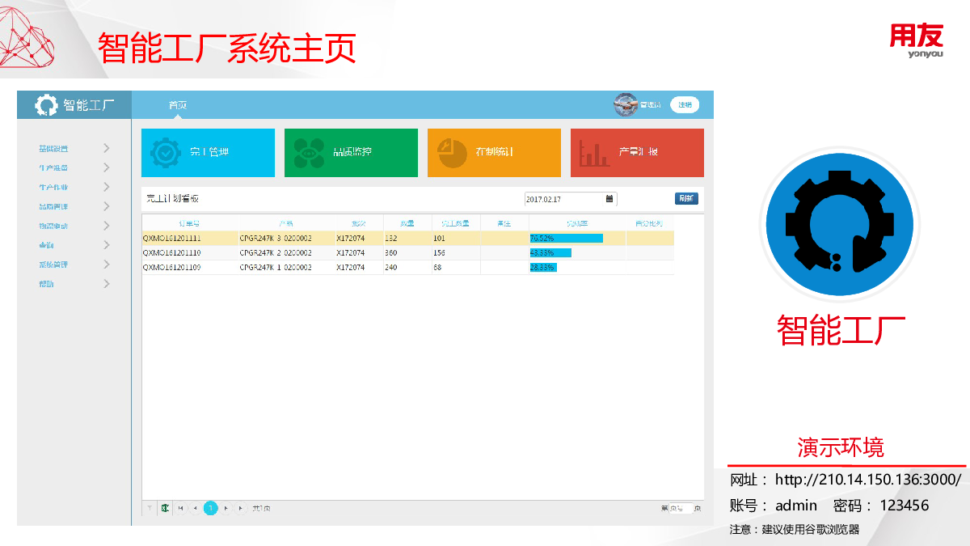The width and height of the screenshot is (970, 546).
Task: Click the filter funnel icon in the footer
Action: click(x=150, y=508)
